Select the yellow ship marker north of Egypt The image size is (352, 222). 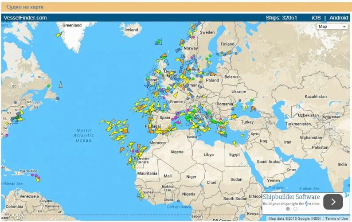(235, 144)
